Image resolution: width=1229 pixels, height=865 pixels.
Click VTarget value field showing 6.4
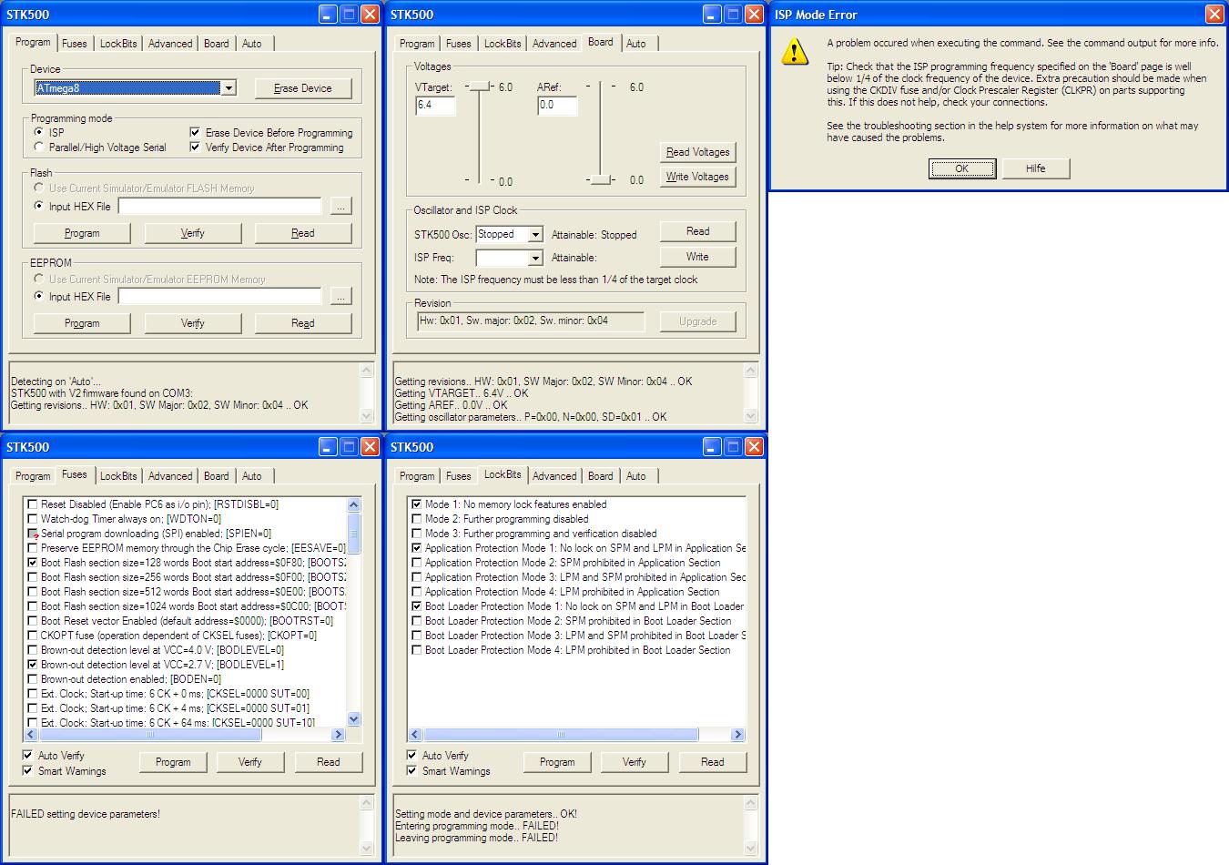pos(435,106)
